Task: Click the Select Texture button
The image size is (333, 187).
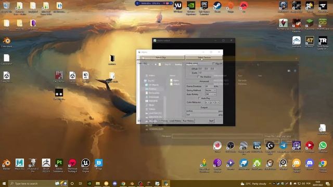Action: pyautogui.click(x=204, y=58)
